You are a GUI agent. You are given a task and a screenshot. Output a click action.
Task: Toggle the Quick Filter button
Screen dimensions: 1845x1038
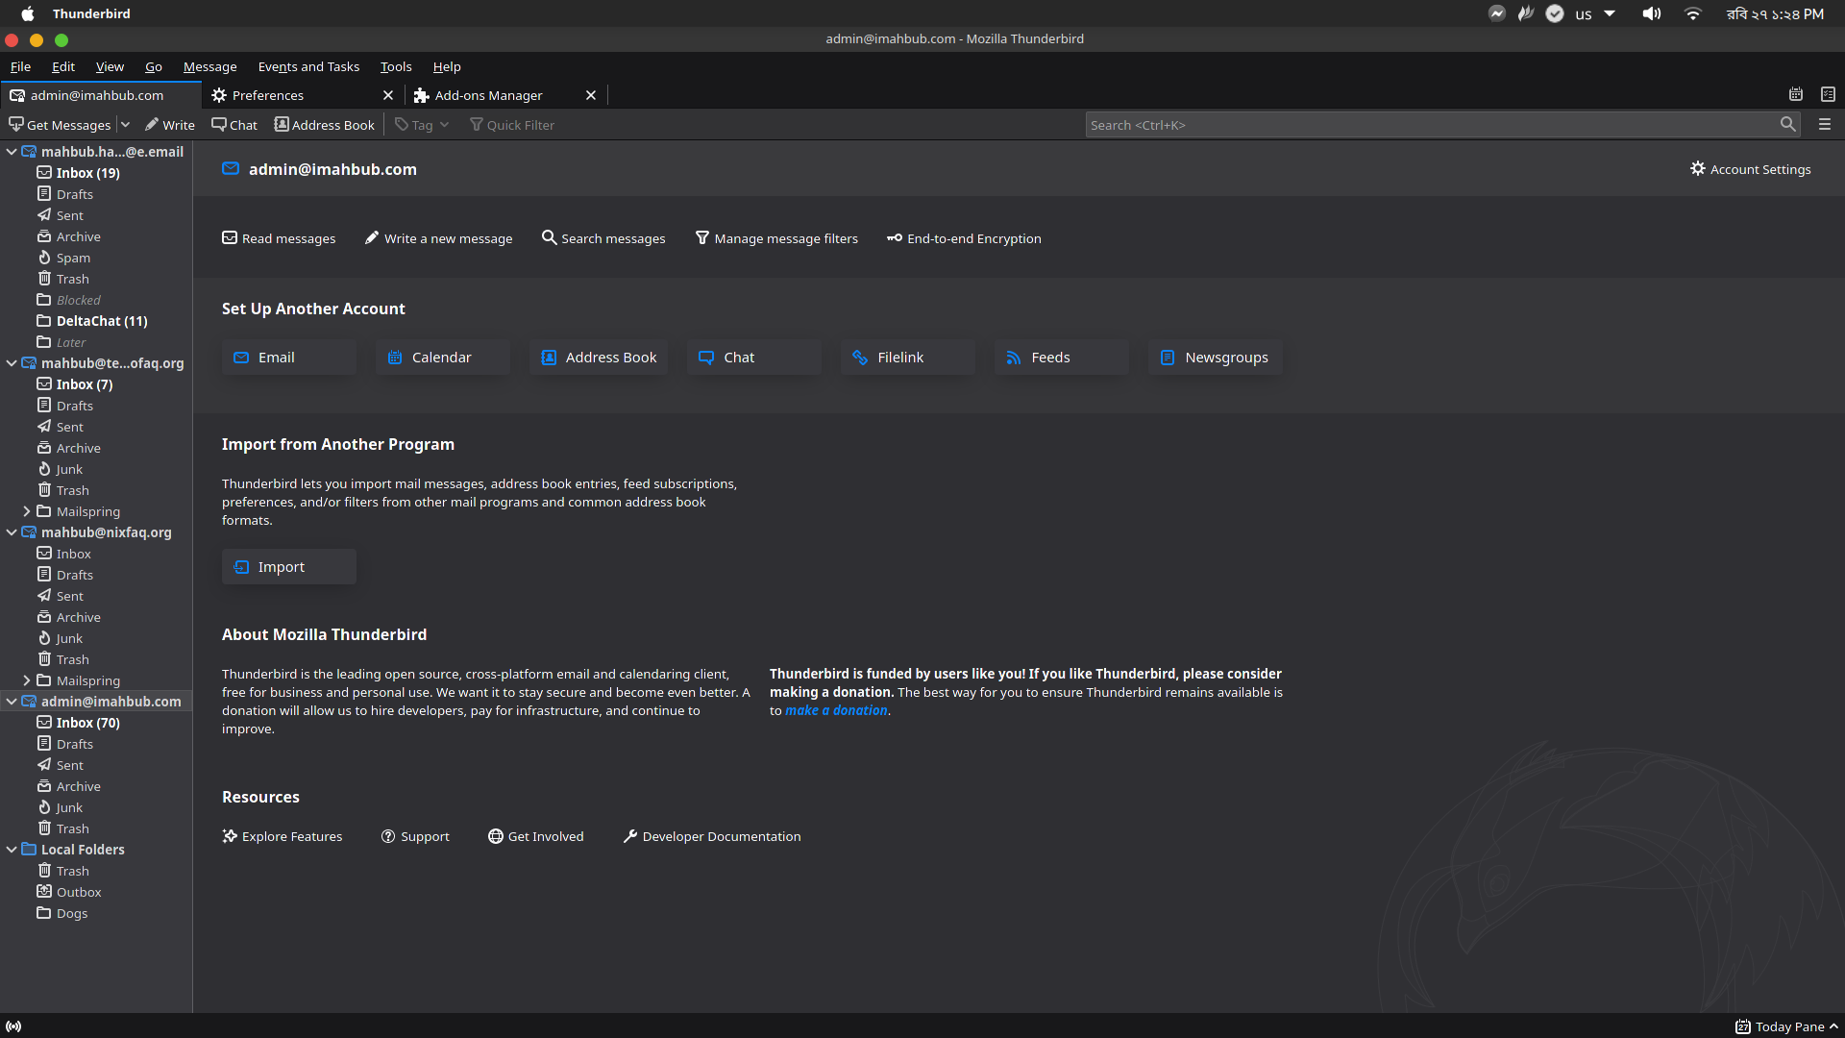(512, 125)
